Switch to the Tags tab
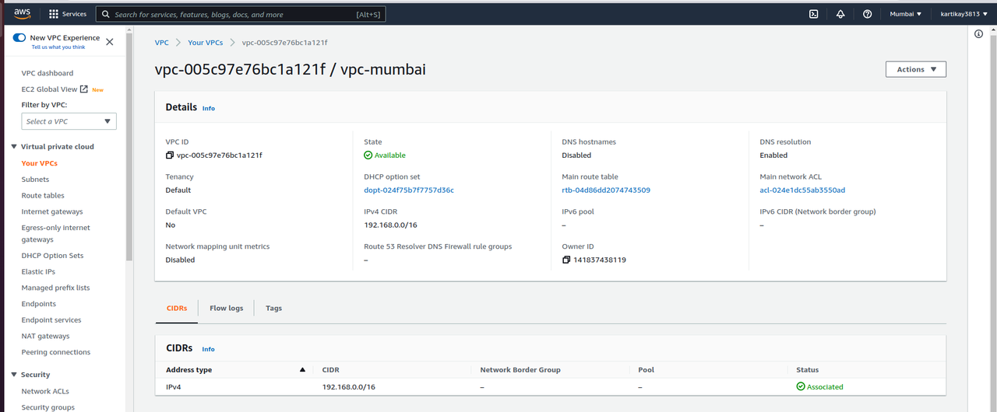The image size is (997, 412). tap(273, 308)
